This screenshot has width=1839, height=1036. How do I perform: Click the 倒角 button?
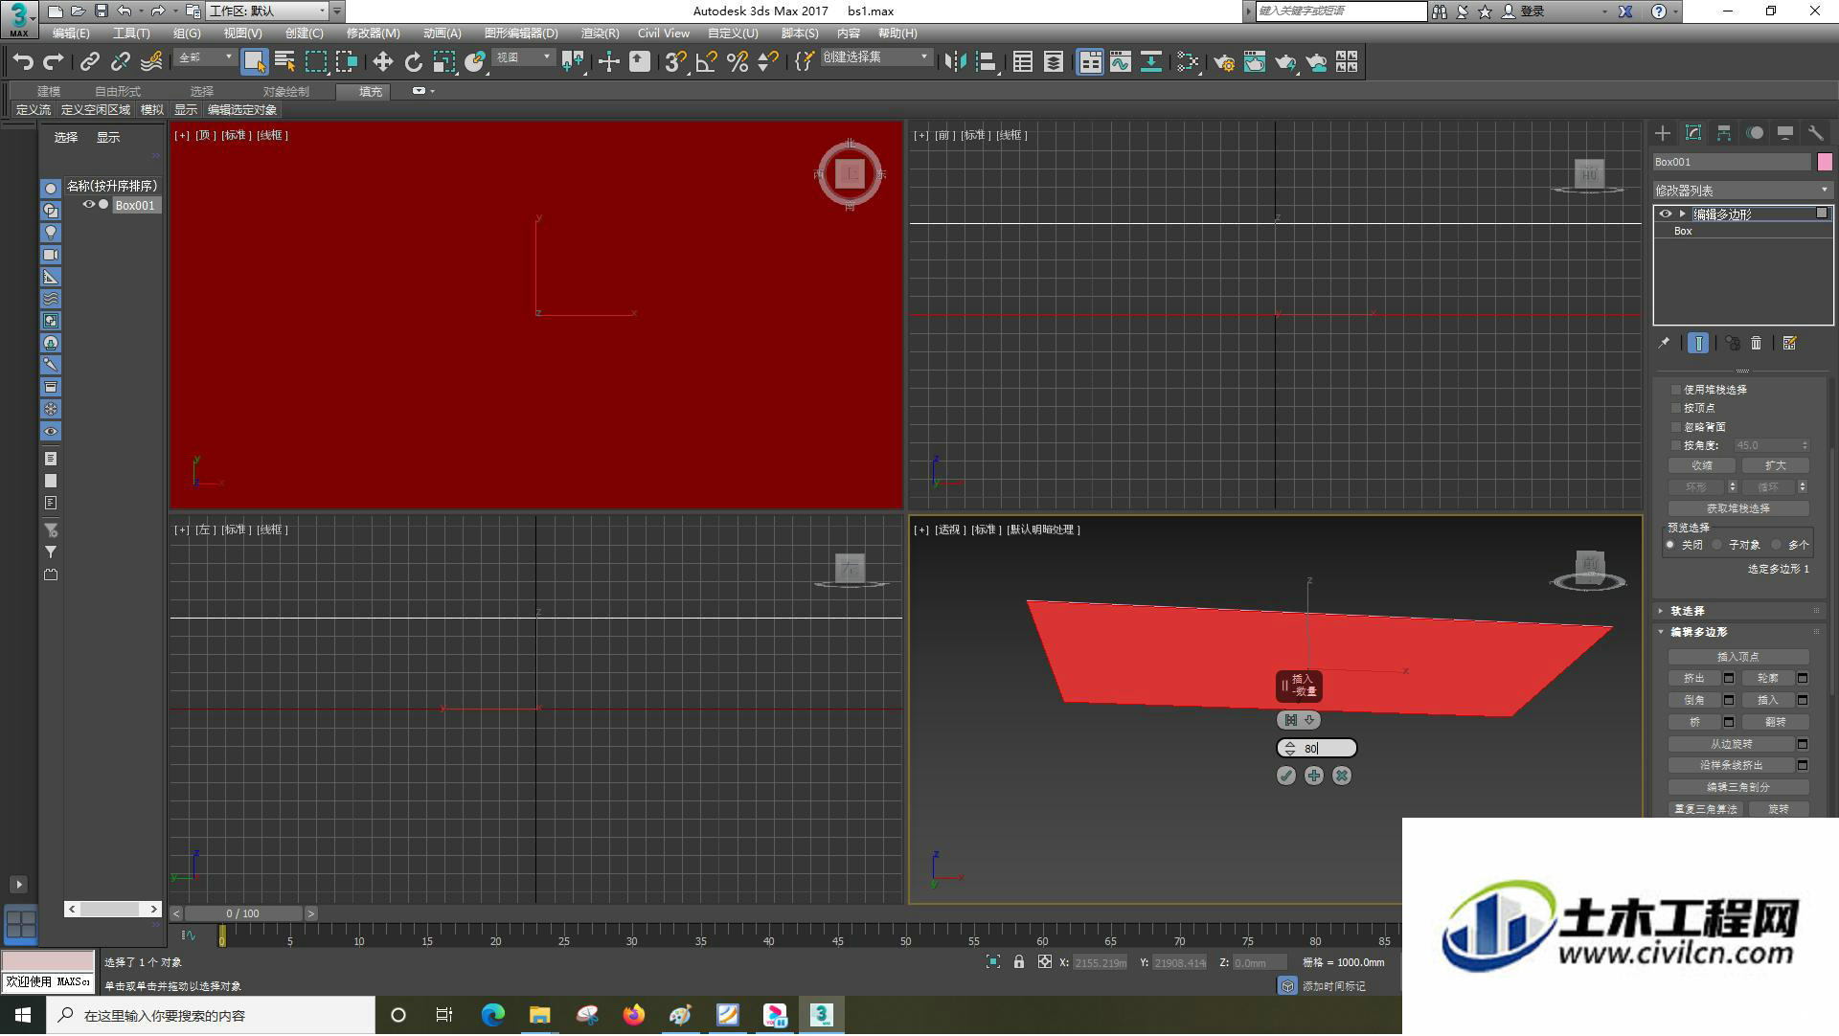pyautogui.click(x=1694, y=700)
